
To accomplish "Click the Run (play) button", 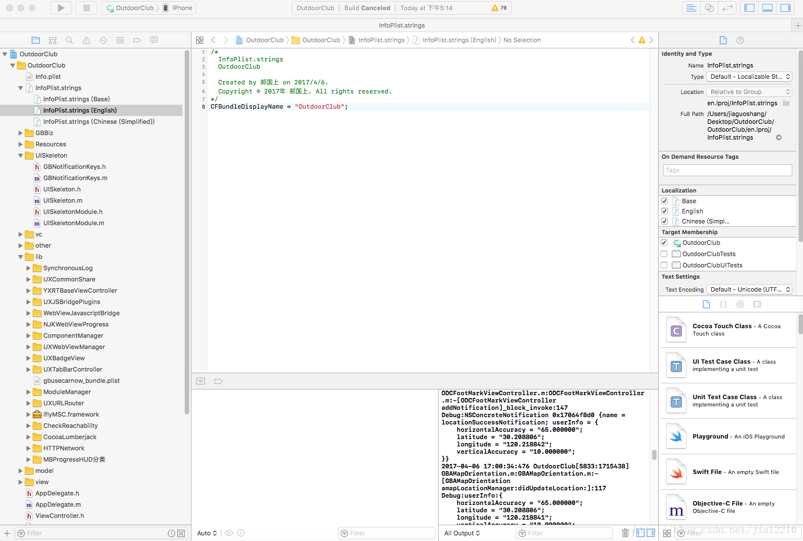I will click(61, 8).
